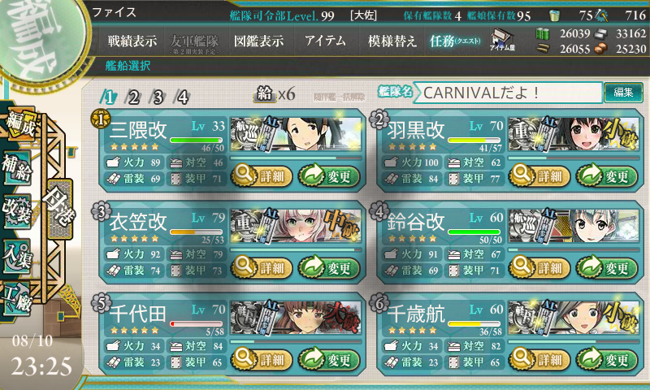Image resolution: width=650 pixels, height=390 pixels.
Task: Open the 編成 sidebar icon
Action: [x=19, y=125]
